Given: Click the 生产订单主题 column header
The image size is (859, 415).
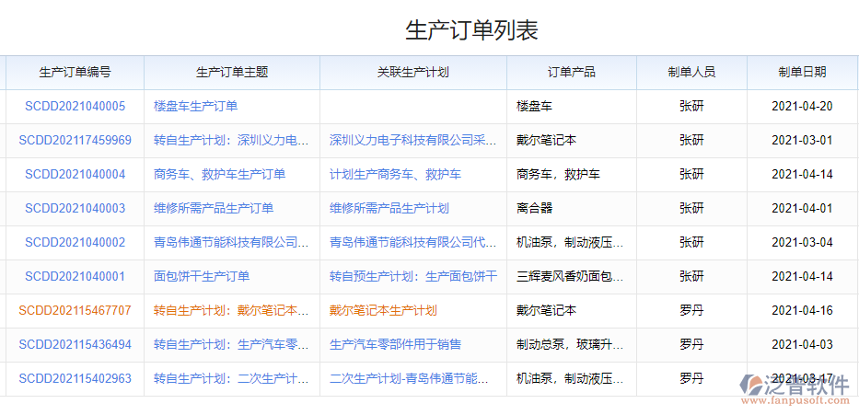Looking at the screenshot, I should point(232,73).
